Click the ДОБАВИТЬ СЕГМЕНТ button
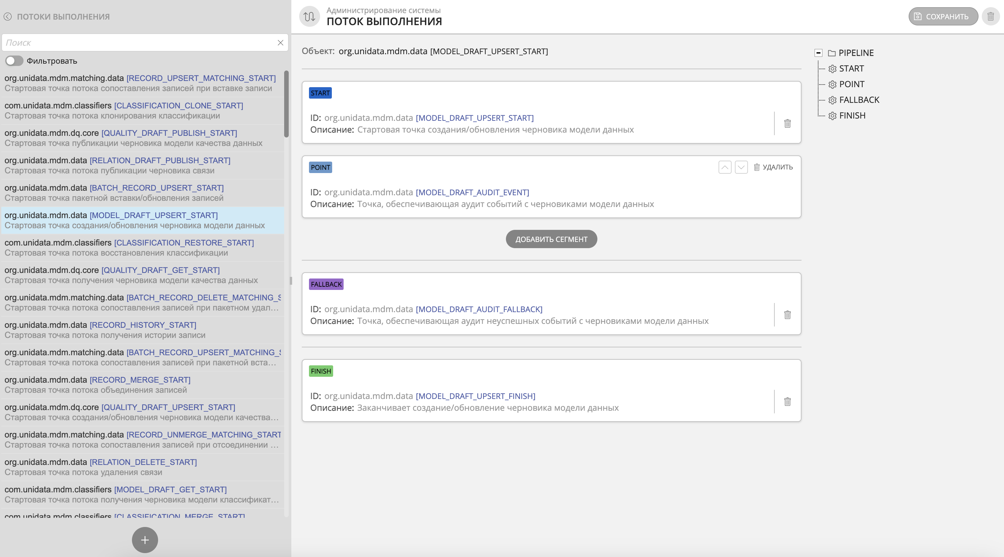The height and width of the screenshot is (557, 1004). click(551, 239)
